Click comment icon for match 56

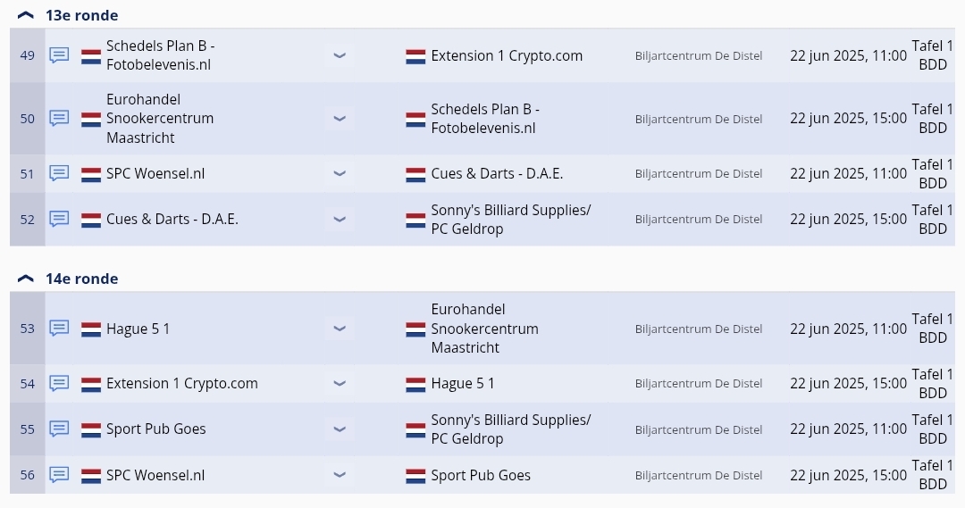[x=59, y=475]
